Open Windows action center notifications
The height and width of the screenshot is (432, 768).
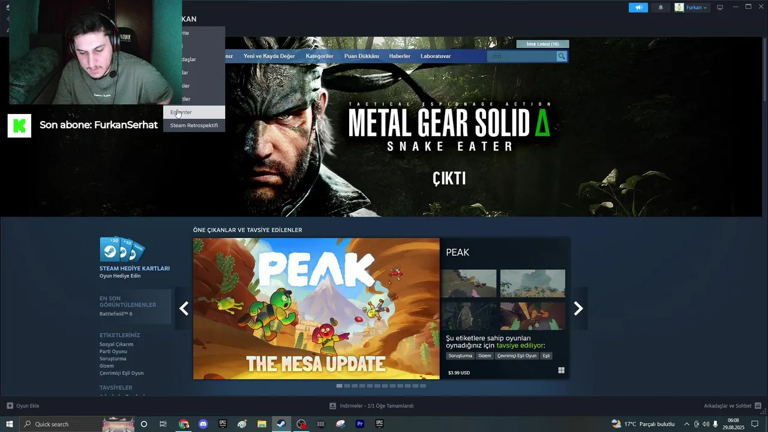click(x=755, y=424)
